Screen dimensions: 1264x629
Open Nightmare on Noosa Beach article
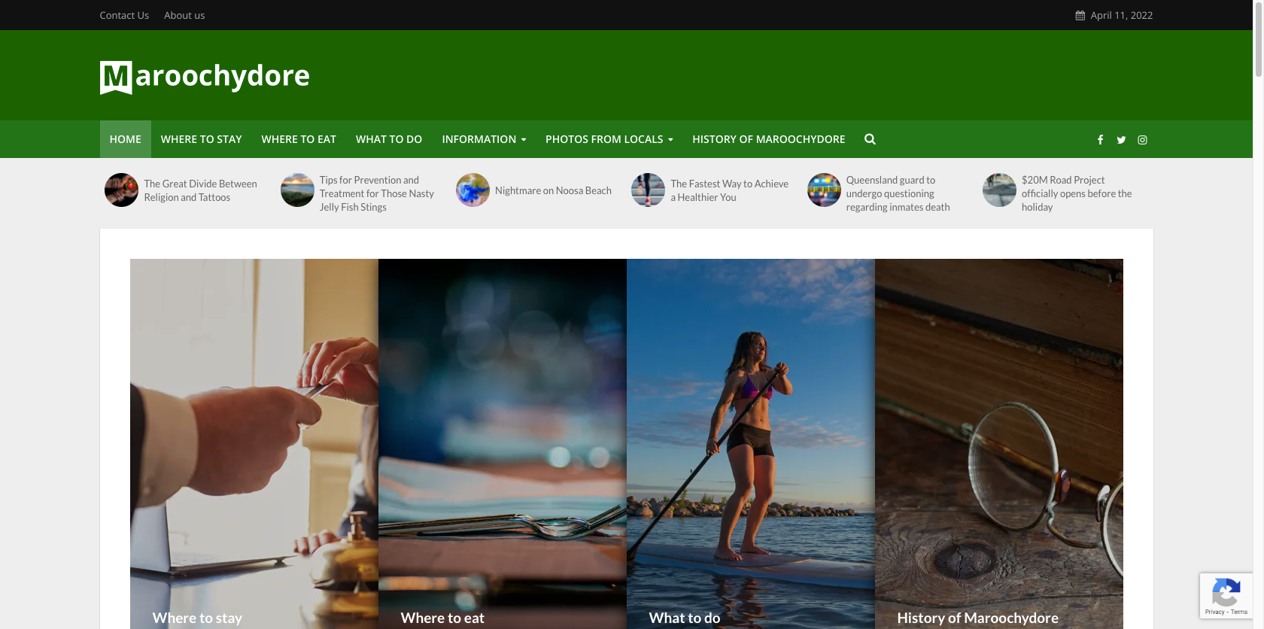(553, 190)
